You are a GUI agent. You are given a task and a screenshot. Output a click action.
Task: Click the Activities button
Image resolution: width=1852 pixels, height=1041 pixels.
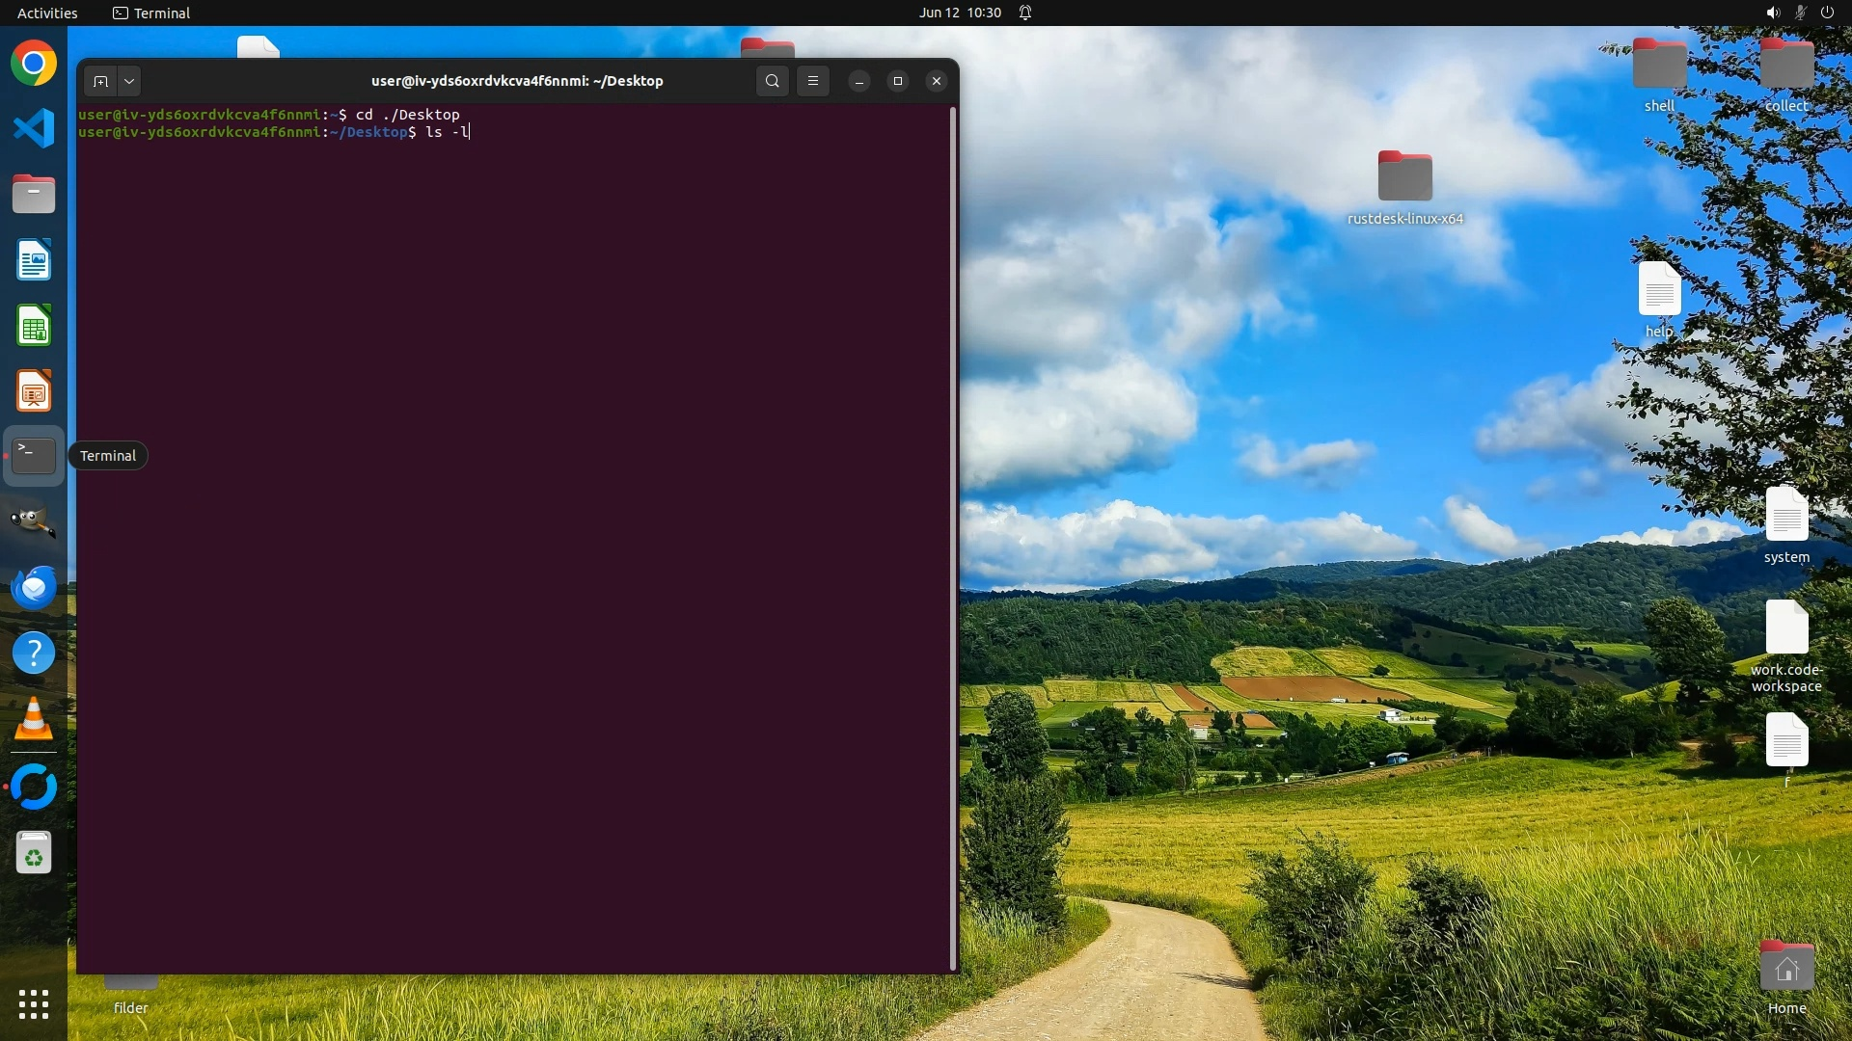47,13
